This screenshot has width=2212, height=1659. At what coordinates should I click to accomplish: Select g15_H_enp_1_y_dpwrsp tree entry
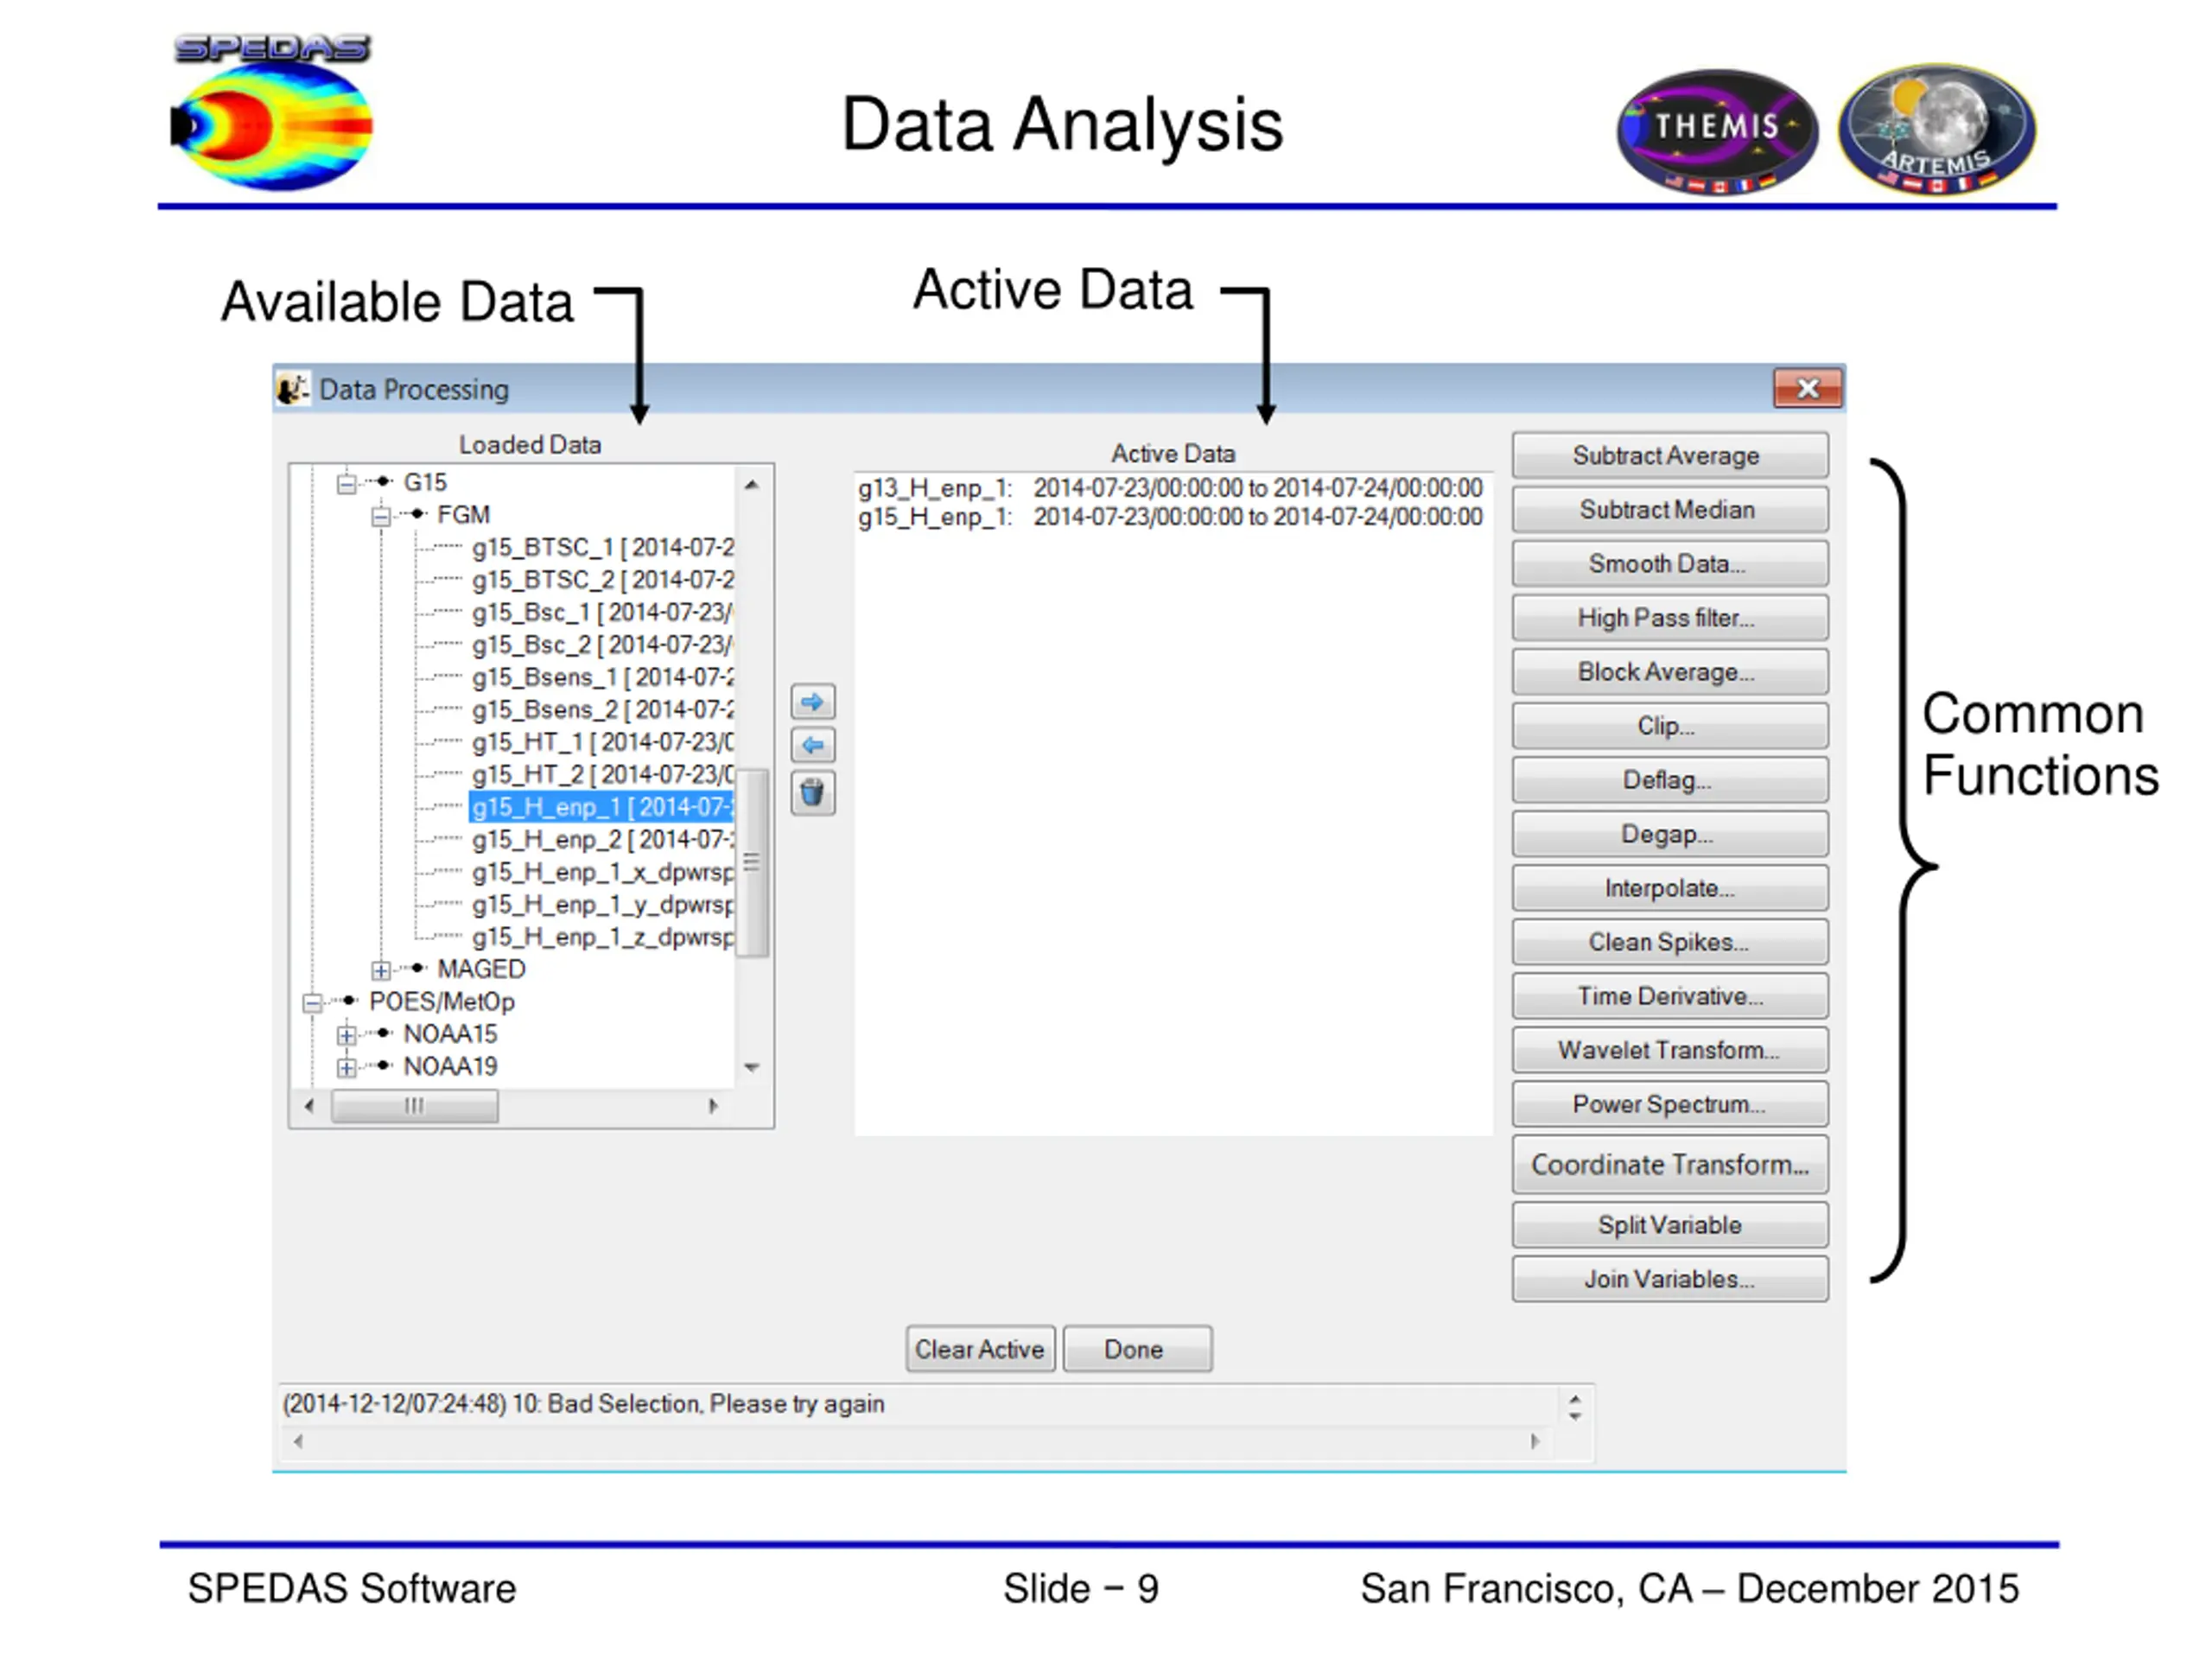pos(602,905)
